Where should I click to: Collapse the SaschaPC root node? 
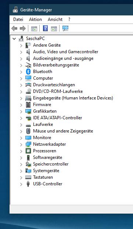pyautogui.click(x=14, y=39)
